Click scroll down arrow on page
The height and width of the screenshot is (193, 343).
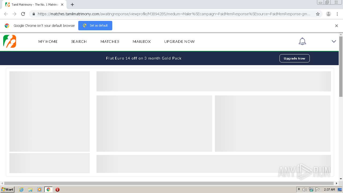(x=341, y=179)
